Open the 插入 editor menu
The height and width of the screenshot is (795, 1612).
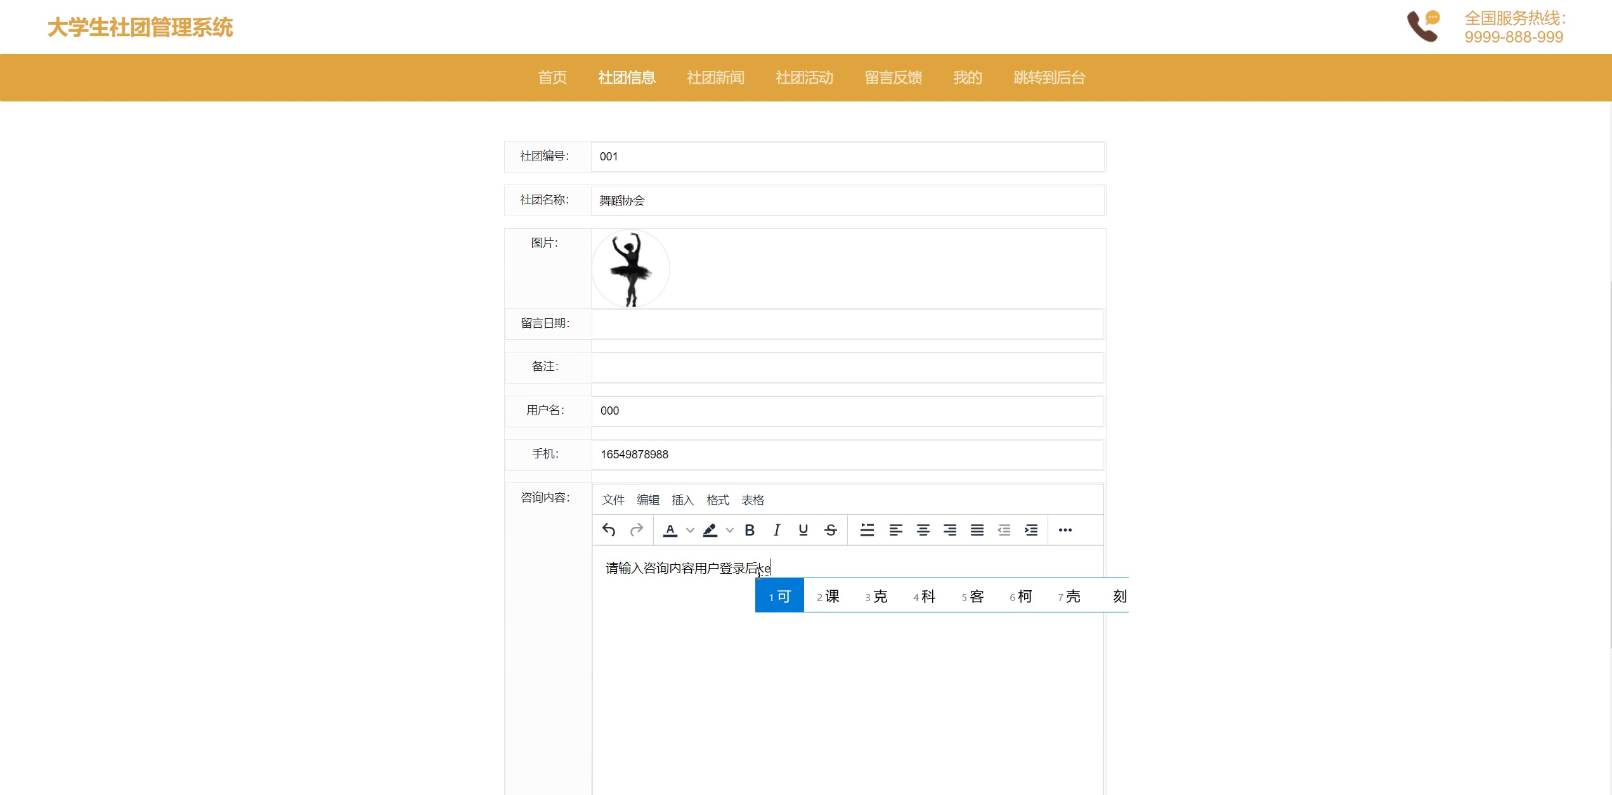[x=682, y=500]
